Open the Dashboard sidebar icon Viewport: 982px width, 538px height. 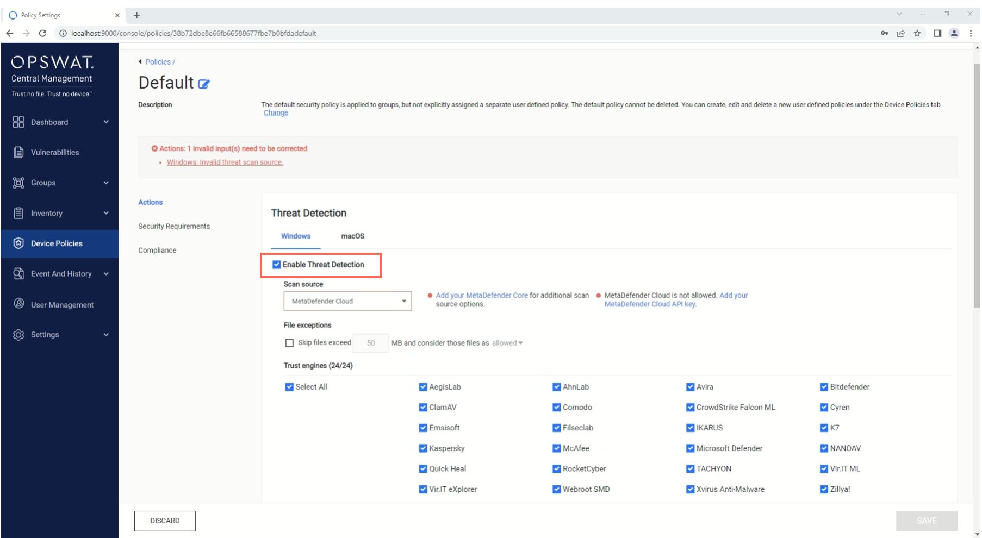(x=18, y=122)
